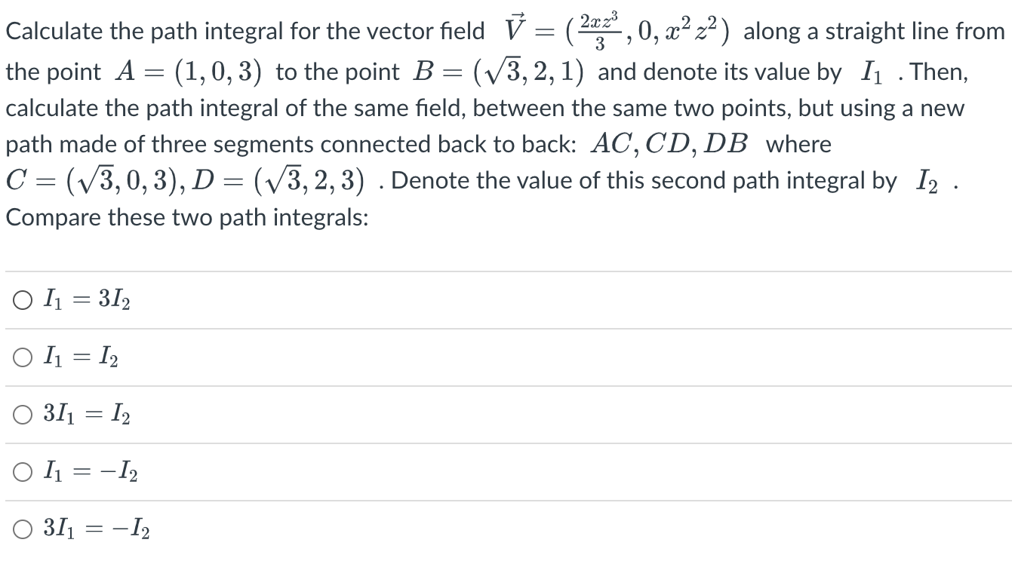
Task: Select the radio button for I₁ = −I₂
Action: pos(22,471)
